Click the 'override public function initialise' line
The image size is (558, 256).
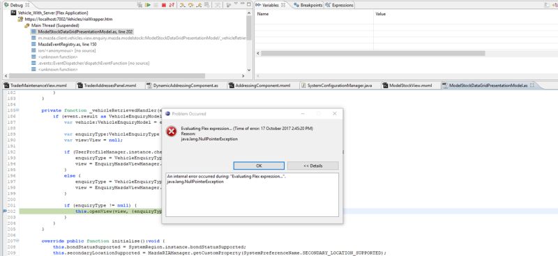(103, 241)
